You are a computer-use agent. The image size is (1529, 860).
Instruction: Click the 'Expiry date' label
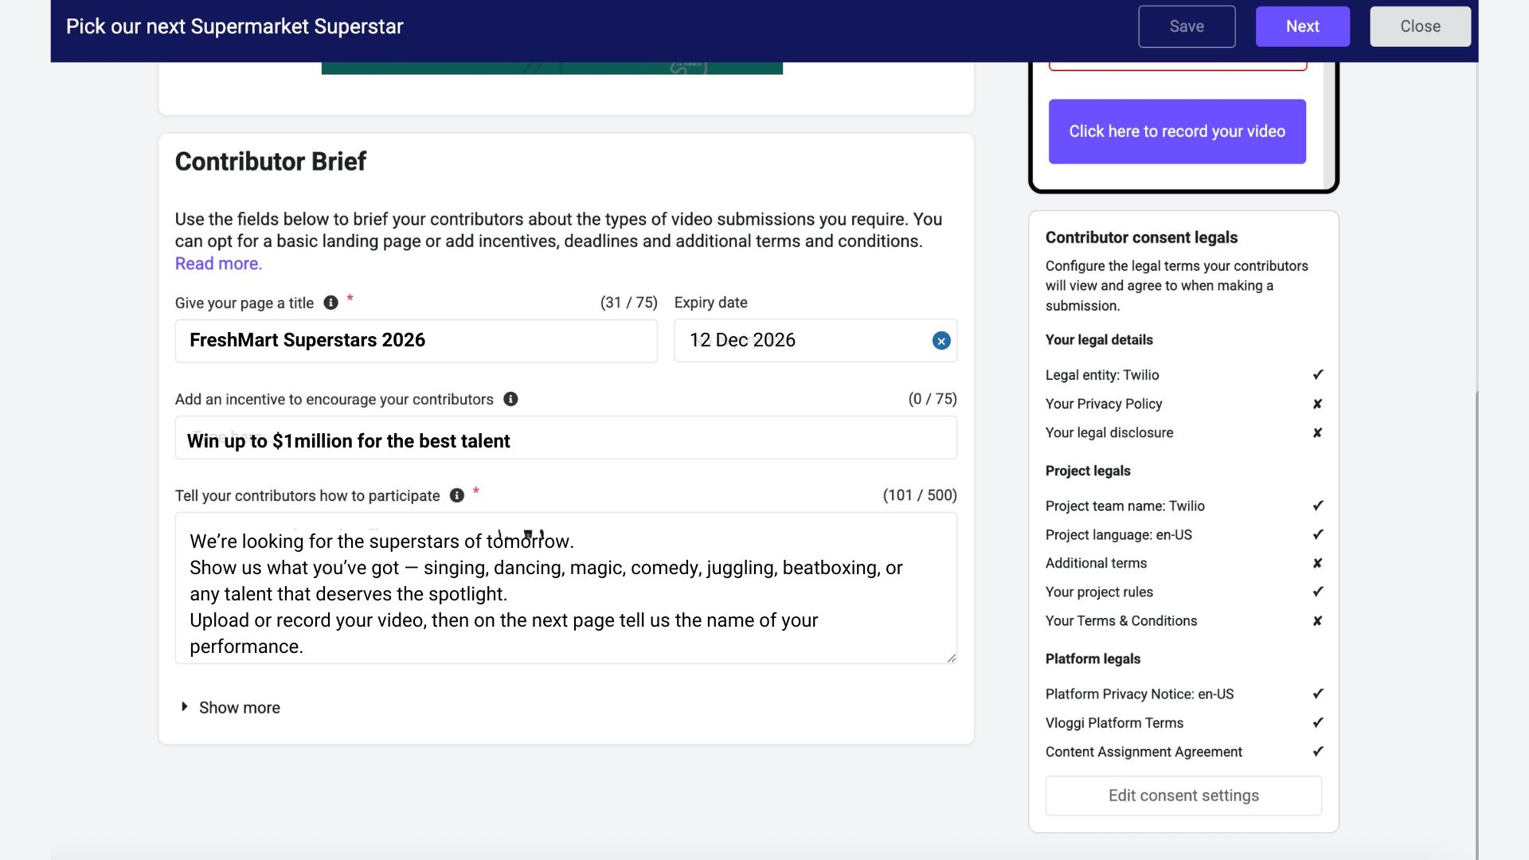point(710,303)
